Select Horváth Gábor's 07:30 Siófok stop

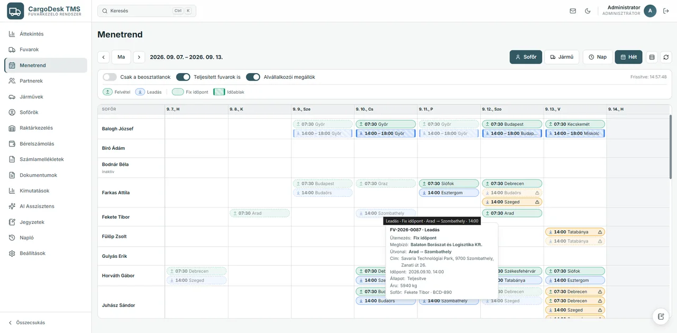(575, 271)
